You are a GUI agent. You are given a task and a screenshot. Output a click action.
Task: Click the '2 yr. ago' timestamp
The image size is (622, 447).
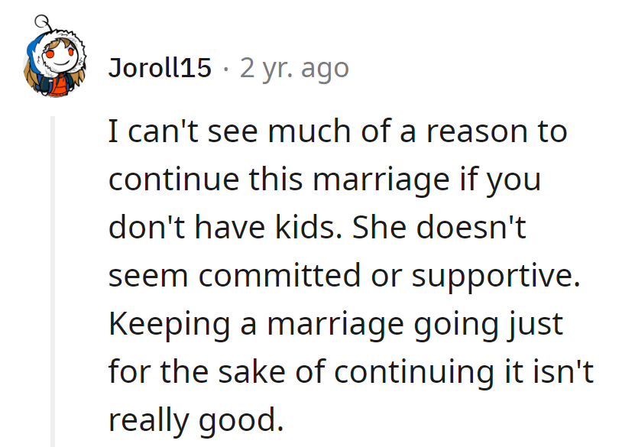[x=294, y=67]
